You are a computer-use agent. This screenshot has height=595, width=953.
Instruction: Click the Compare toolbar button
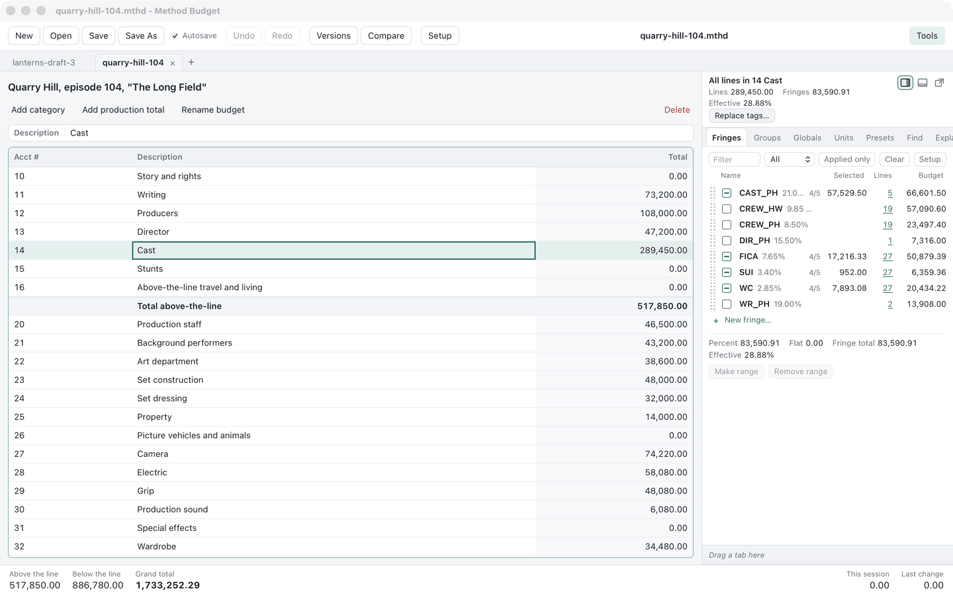[386, 36]
